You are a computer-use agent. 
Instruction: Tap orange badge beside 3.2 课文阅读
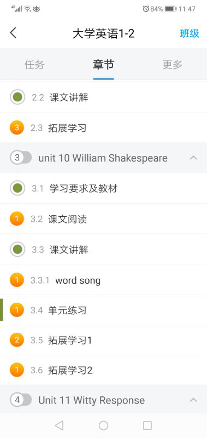[17, 218]
